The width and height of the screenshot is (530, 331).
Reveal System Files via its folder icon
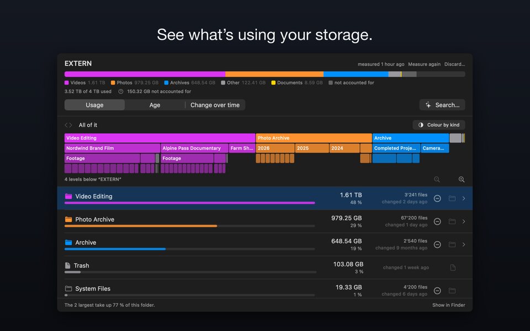point(452,291)
